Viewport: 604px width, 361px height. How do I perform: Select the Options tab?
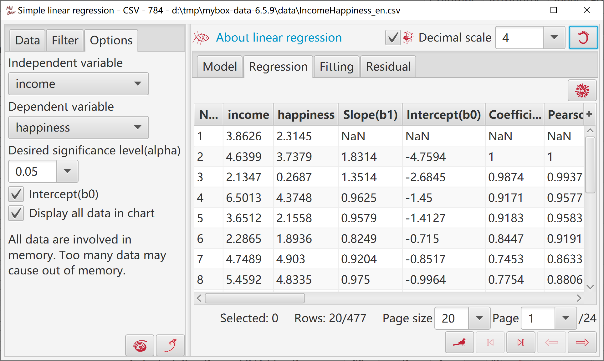tap(111, 40)
